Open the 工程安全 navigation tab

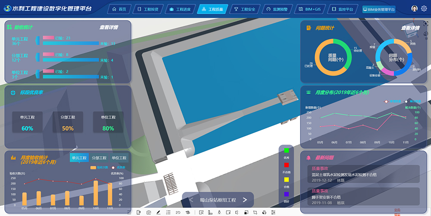[x=244, y=9]
